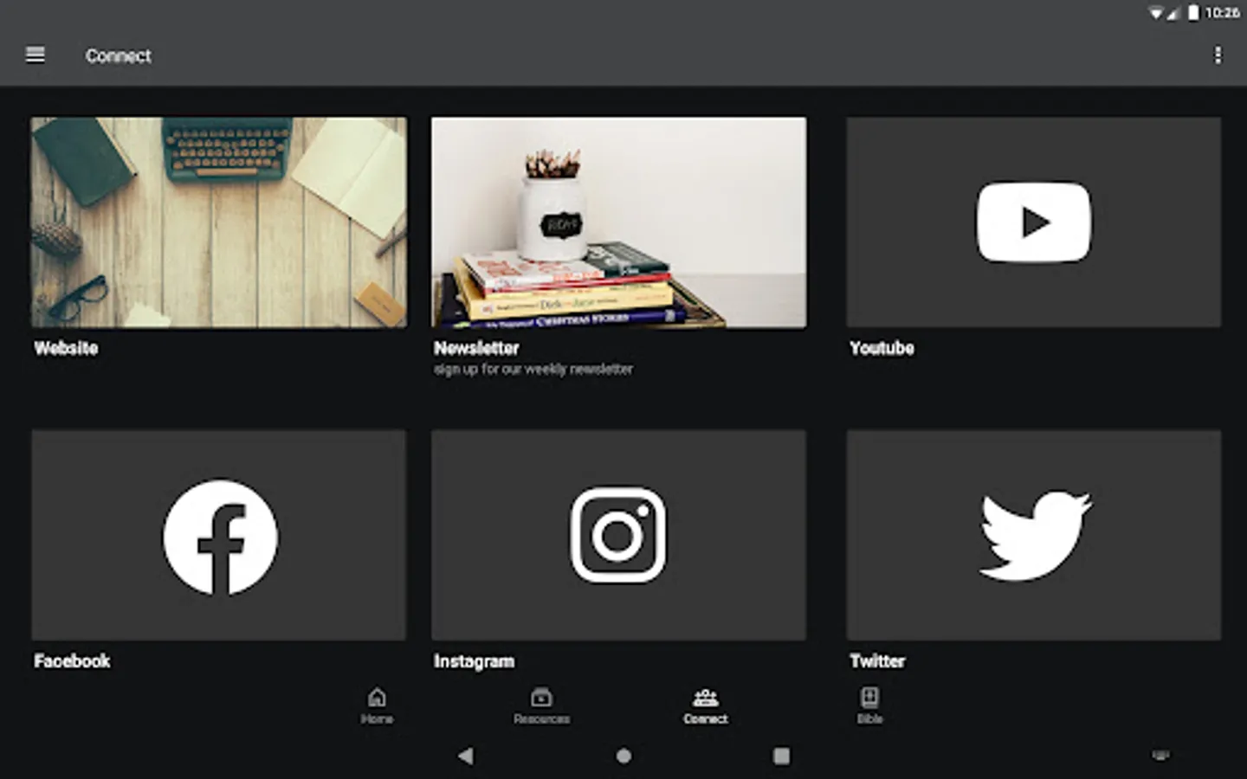Tap the Facebook logo tile
Screen dimensions: 1247x779
(x=219, y=536)
